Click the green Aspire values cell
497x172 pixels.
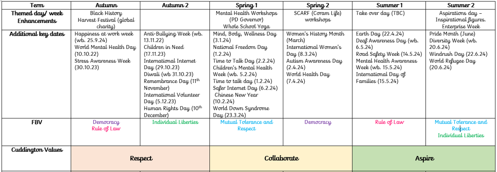(424, 158)
